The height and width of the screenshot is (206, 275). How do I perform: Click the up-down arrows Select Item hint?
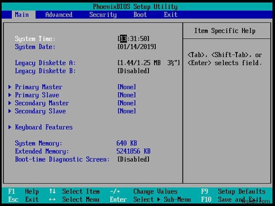(74, 191)
